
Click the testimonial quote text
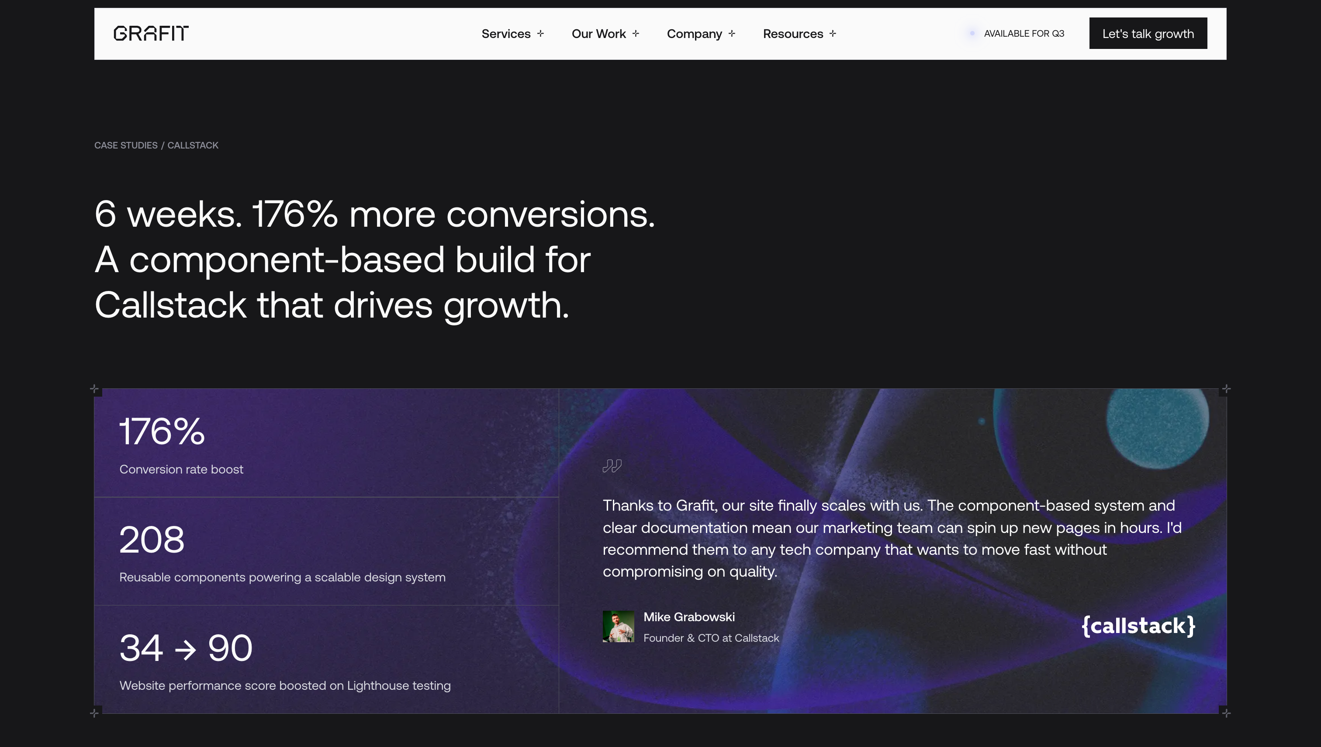pos(892,538)
